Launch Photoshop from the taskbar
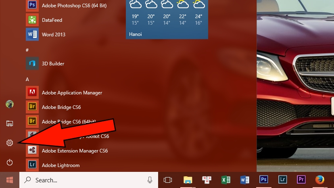This screenshot has width=334, height=188. 263,180
